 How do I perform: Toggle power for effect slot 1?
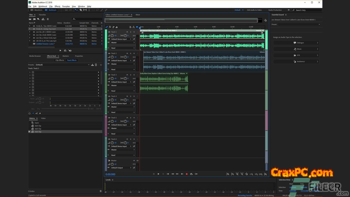(33, 72)
